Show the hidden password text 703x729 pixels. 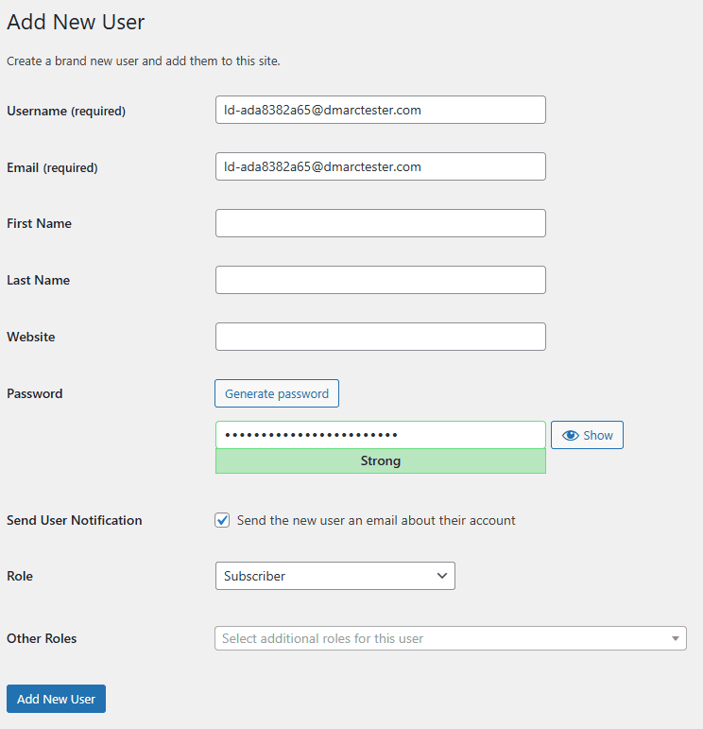(x=587, y=435)
